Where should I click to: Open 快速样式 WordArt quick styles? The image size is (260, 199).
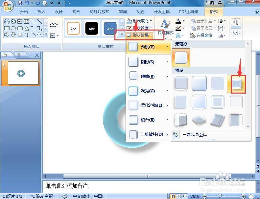(165, 28)
